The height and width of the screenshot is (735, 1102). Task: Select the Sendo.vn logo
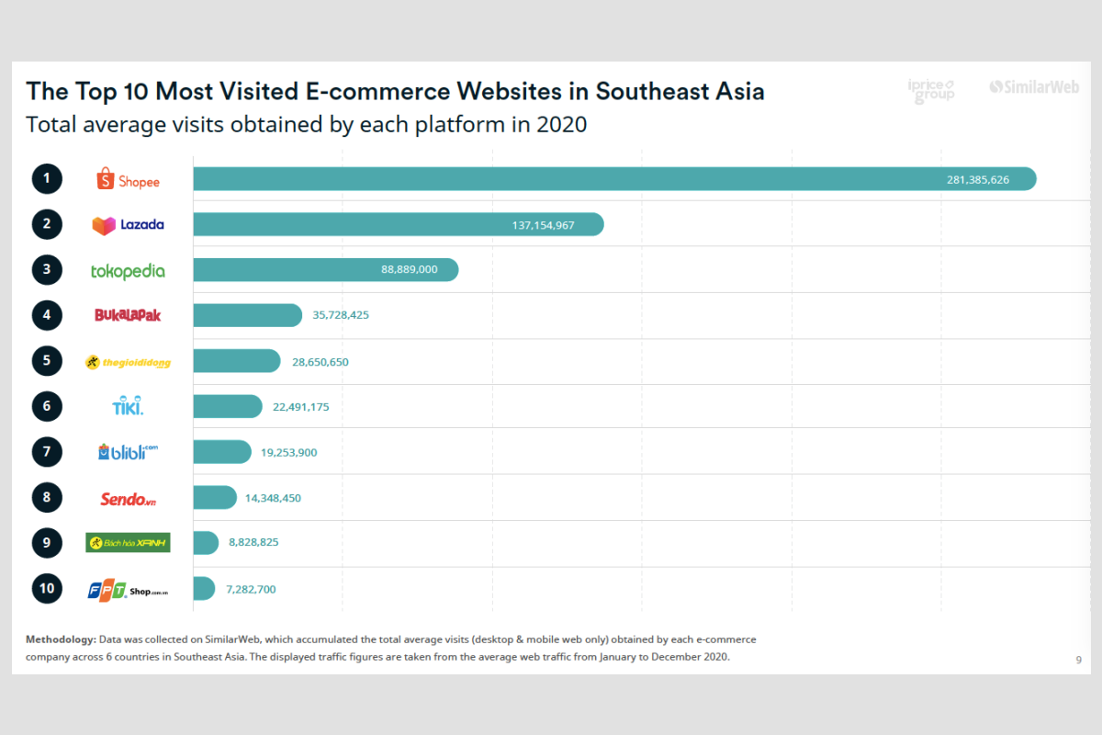point(128,498)
